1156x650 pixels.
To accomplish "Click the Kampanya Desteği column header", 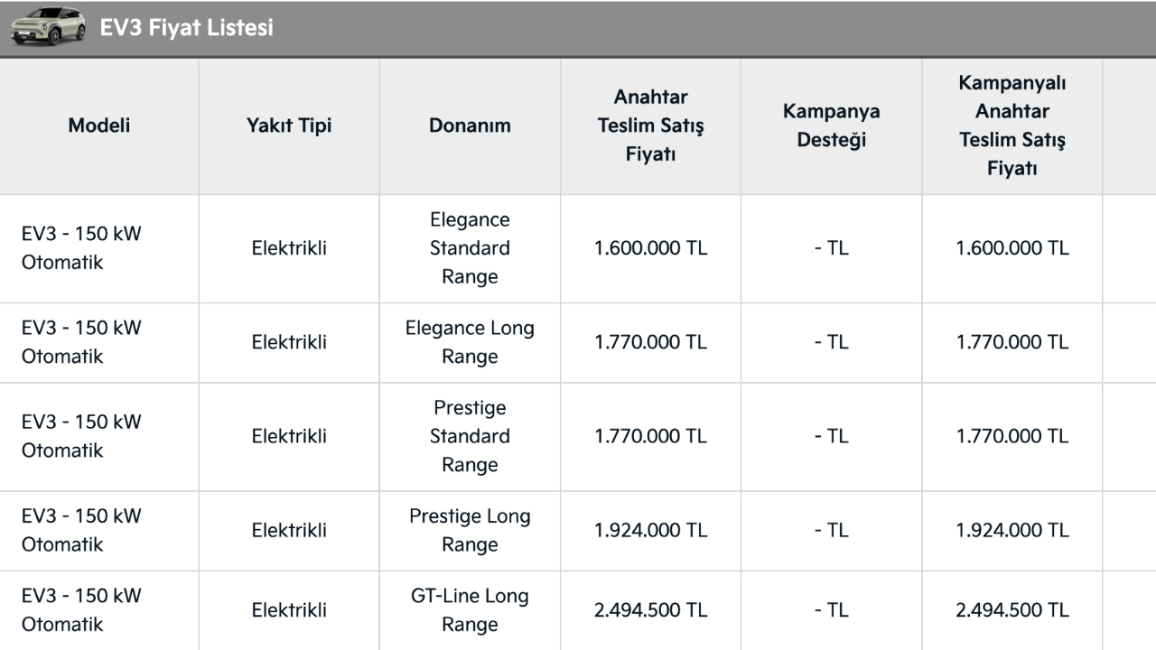I will pyautogui.click(x=831, y=125).
